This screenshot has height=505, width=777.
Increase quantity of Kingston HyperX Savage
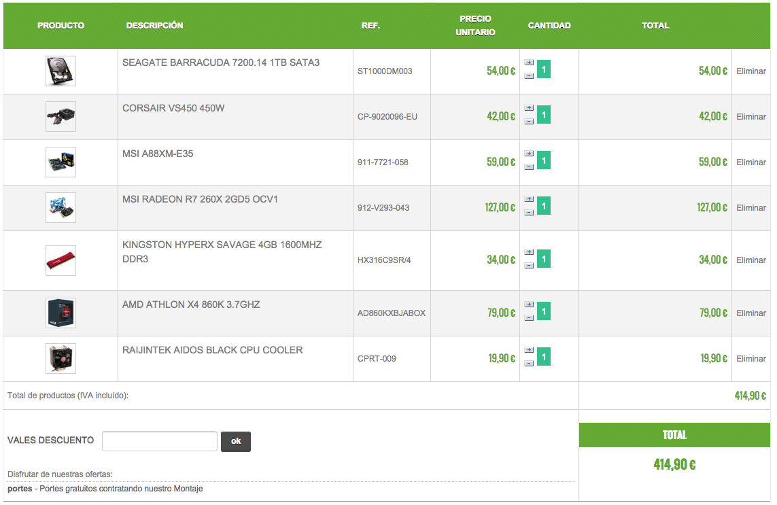pyautogui.click(x=529, y=252)
